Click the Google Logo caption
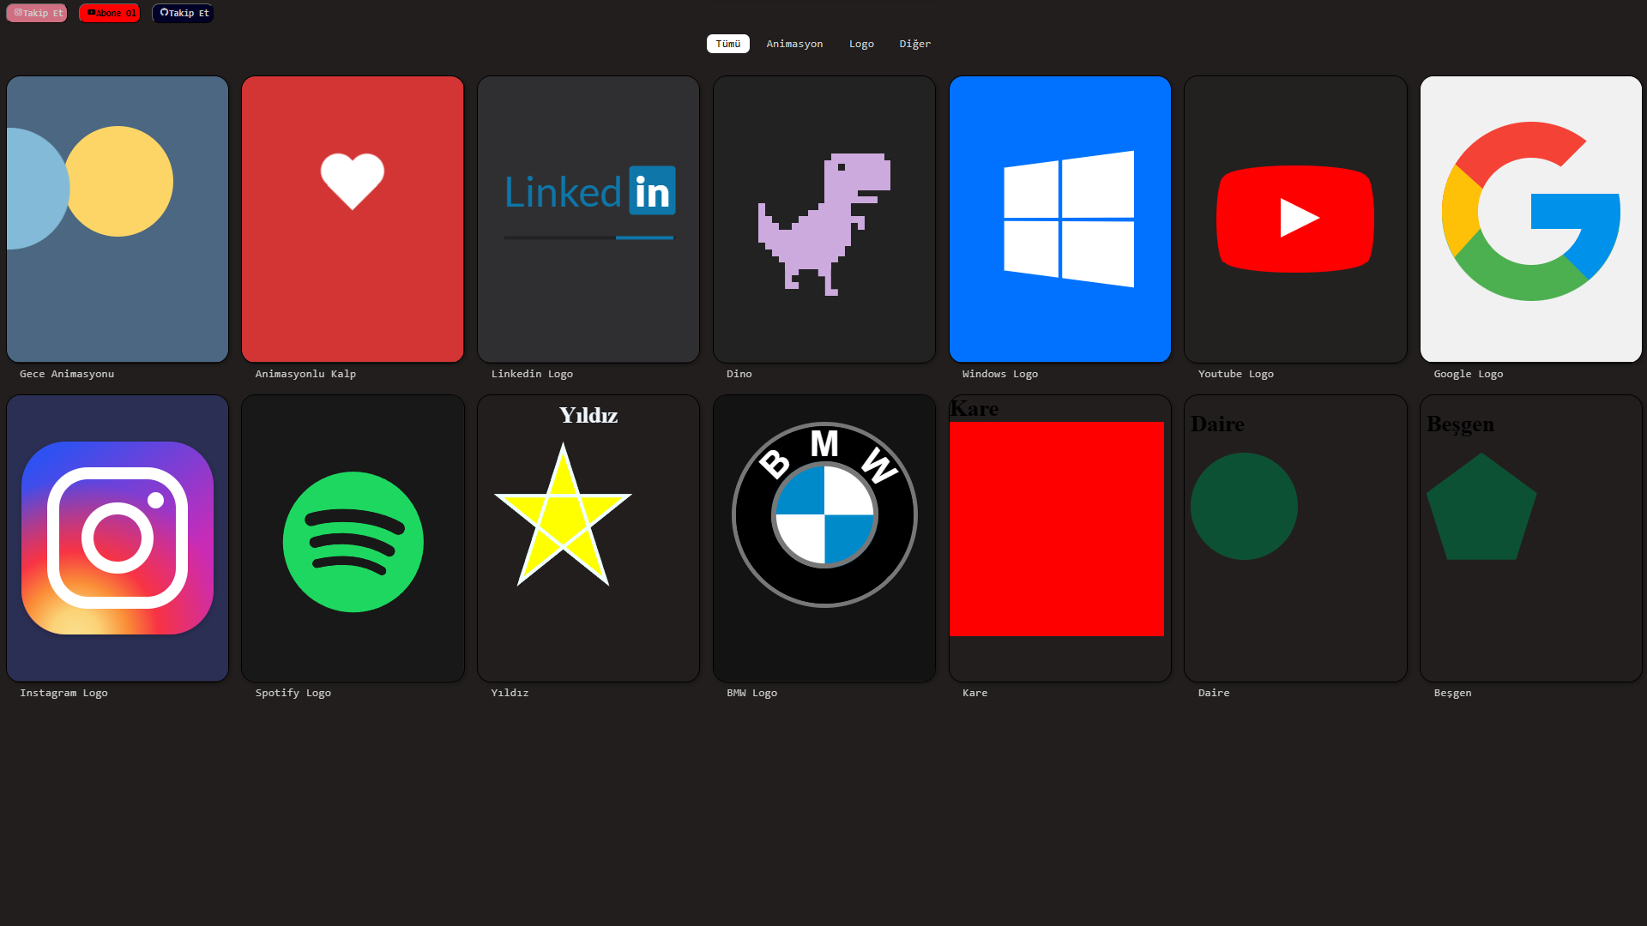Image resolution: width=1647 pixels, height=926 pixels. (x=1469, y=374)
